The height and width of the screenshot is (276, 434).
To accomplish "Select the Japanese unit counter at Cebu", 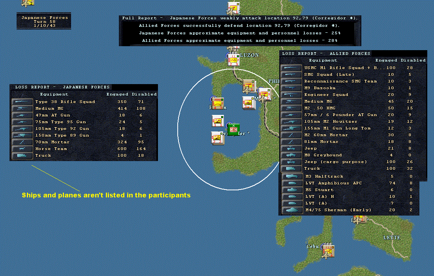I will pos(328,251).
